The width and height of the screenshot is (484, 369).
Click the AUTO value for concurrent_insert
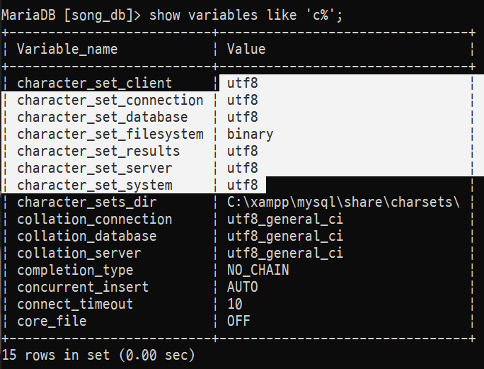tap(242, 287)
